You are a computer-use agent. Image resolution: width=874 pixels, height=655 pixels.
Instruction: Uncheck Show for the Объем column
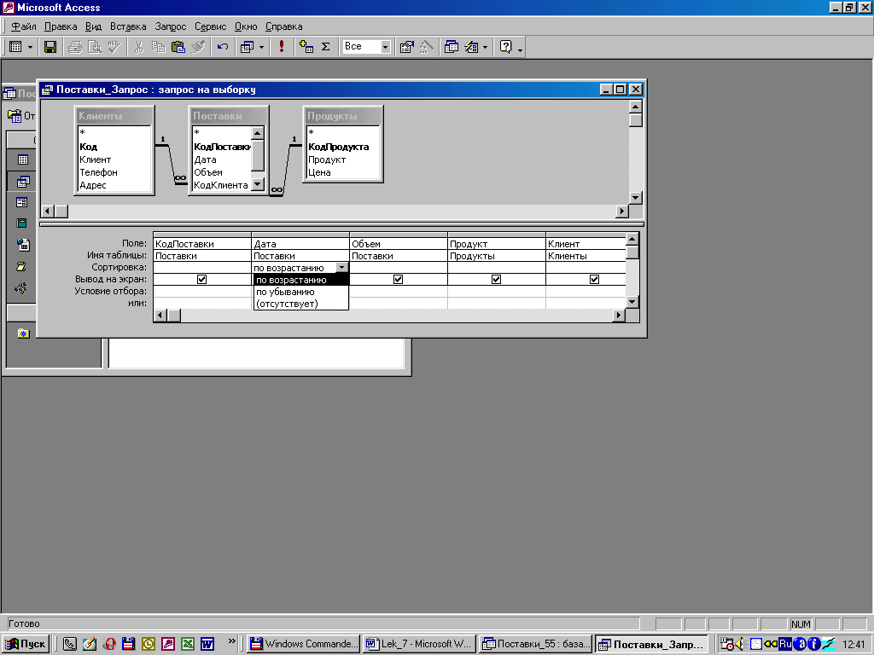[398, 280]
